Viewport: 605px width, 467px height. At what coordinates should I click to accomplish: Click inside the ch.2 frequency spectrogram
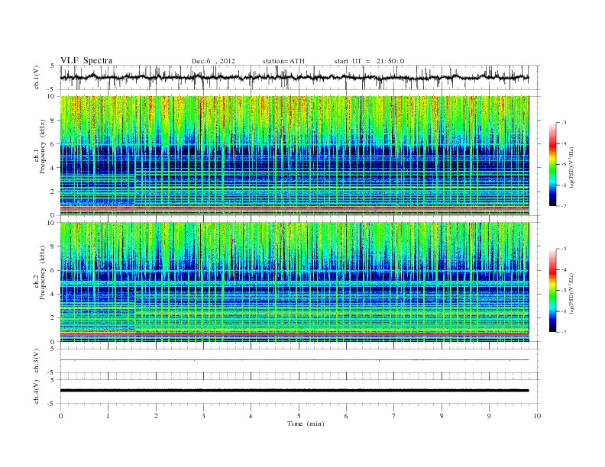[x=294, y=282]
